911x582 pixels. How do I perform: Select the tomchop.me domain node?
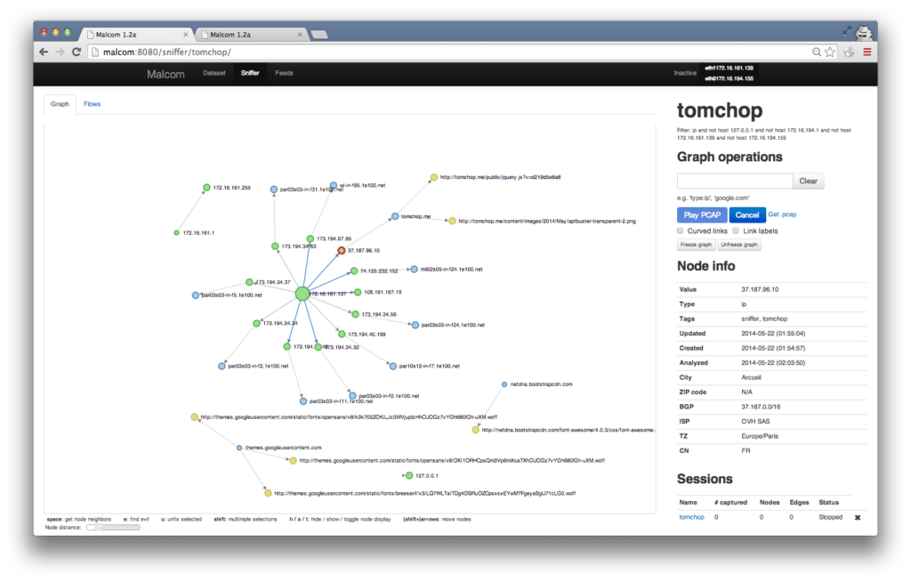click(395, 215)
